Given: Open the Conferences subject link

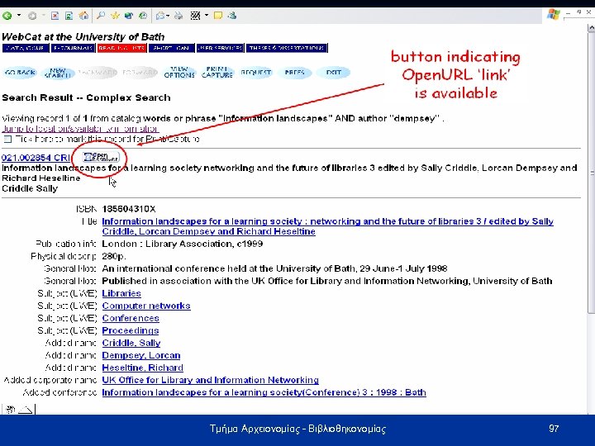Looking at the screenshot, I should (131, 318).
